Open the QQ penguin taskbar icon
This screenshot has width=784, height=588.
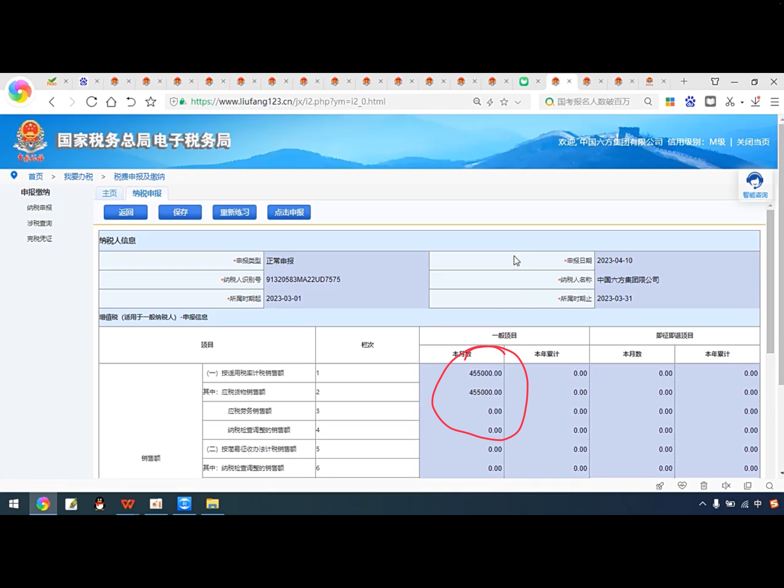click(x=99, y=504)
